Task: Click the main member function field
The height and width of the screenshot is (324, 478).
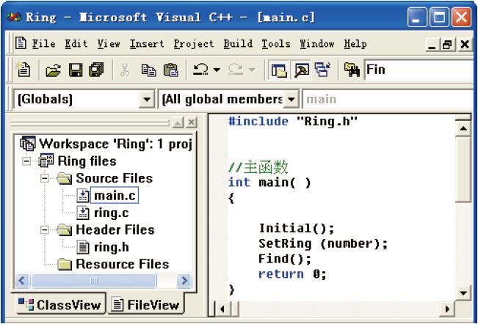Action: 388,99
